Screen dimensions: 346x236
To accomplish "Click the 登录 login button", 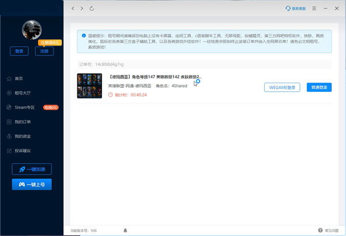I will click(19, 51).
